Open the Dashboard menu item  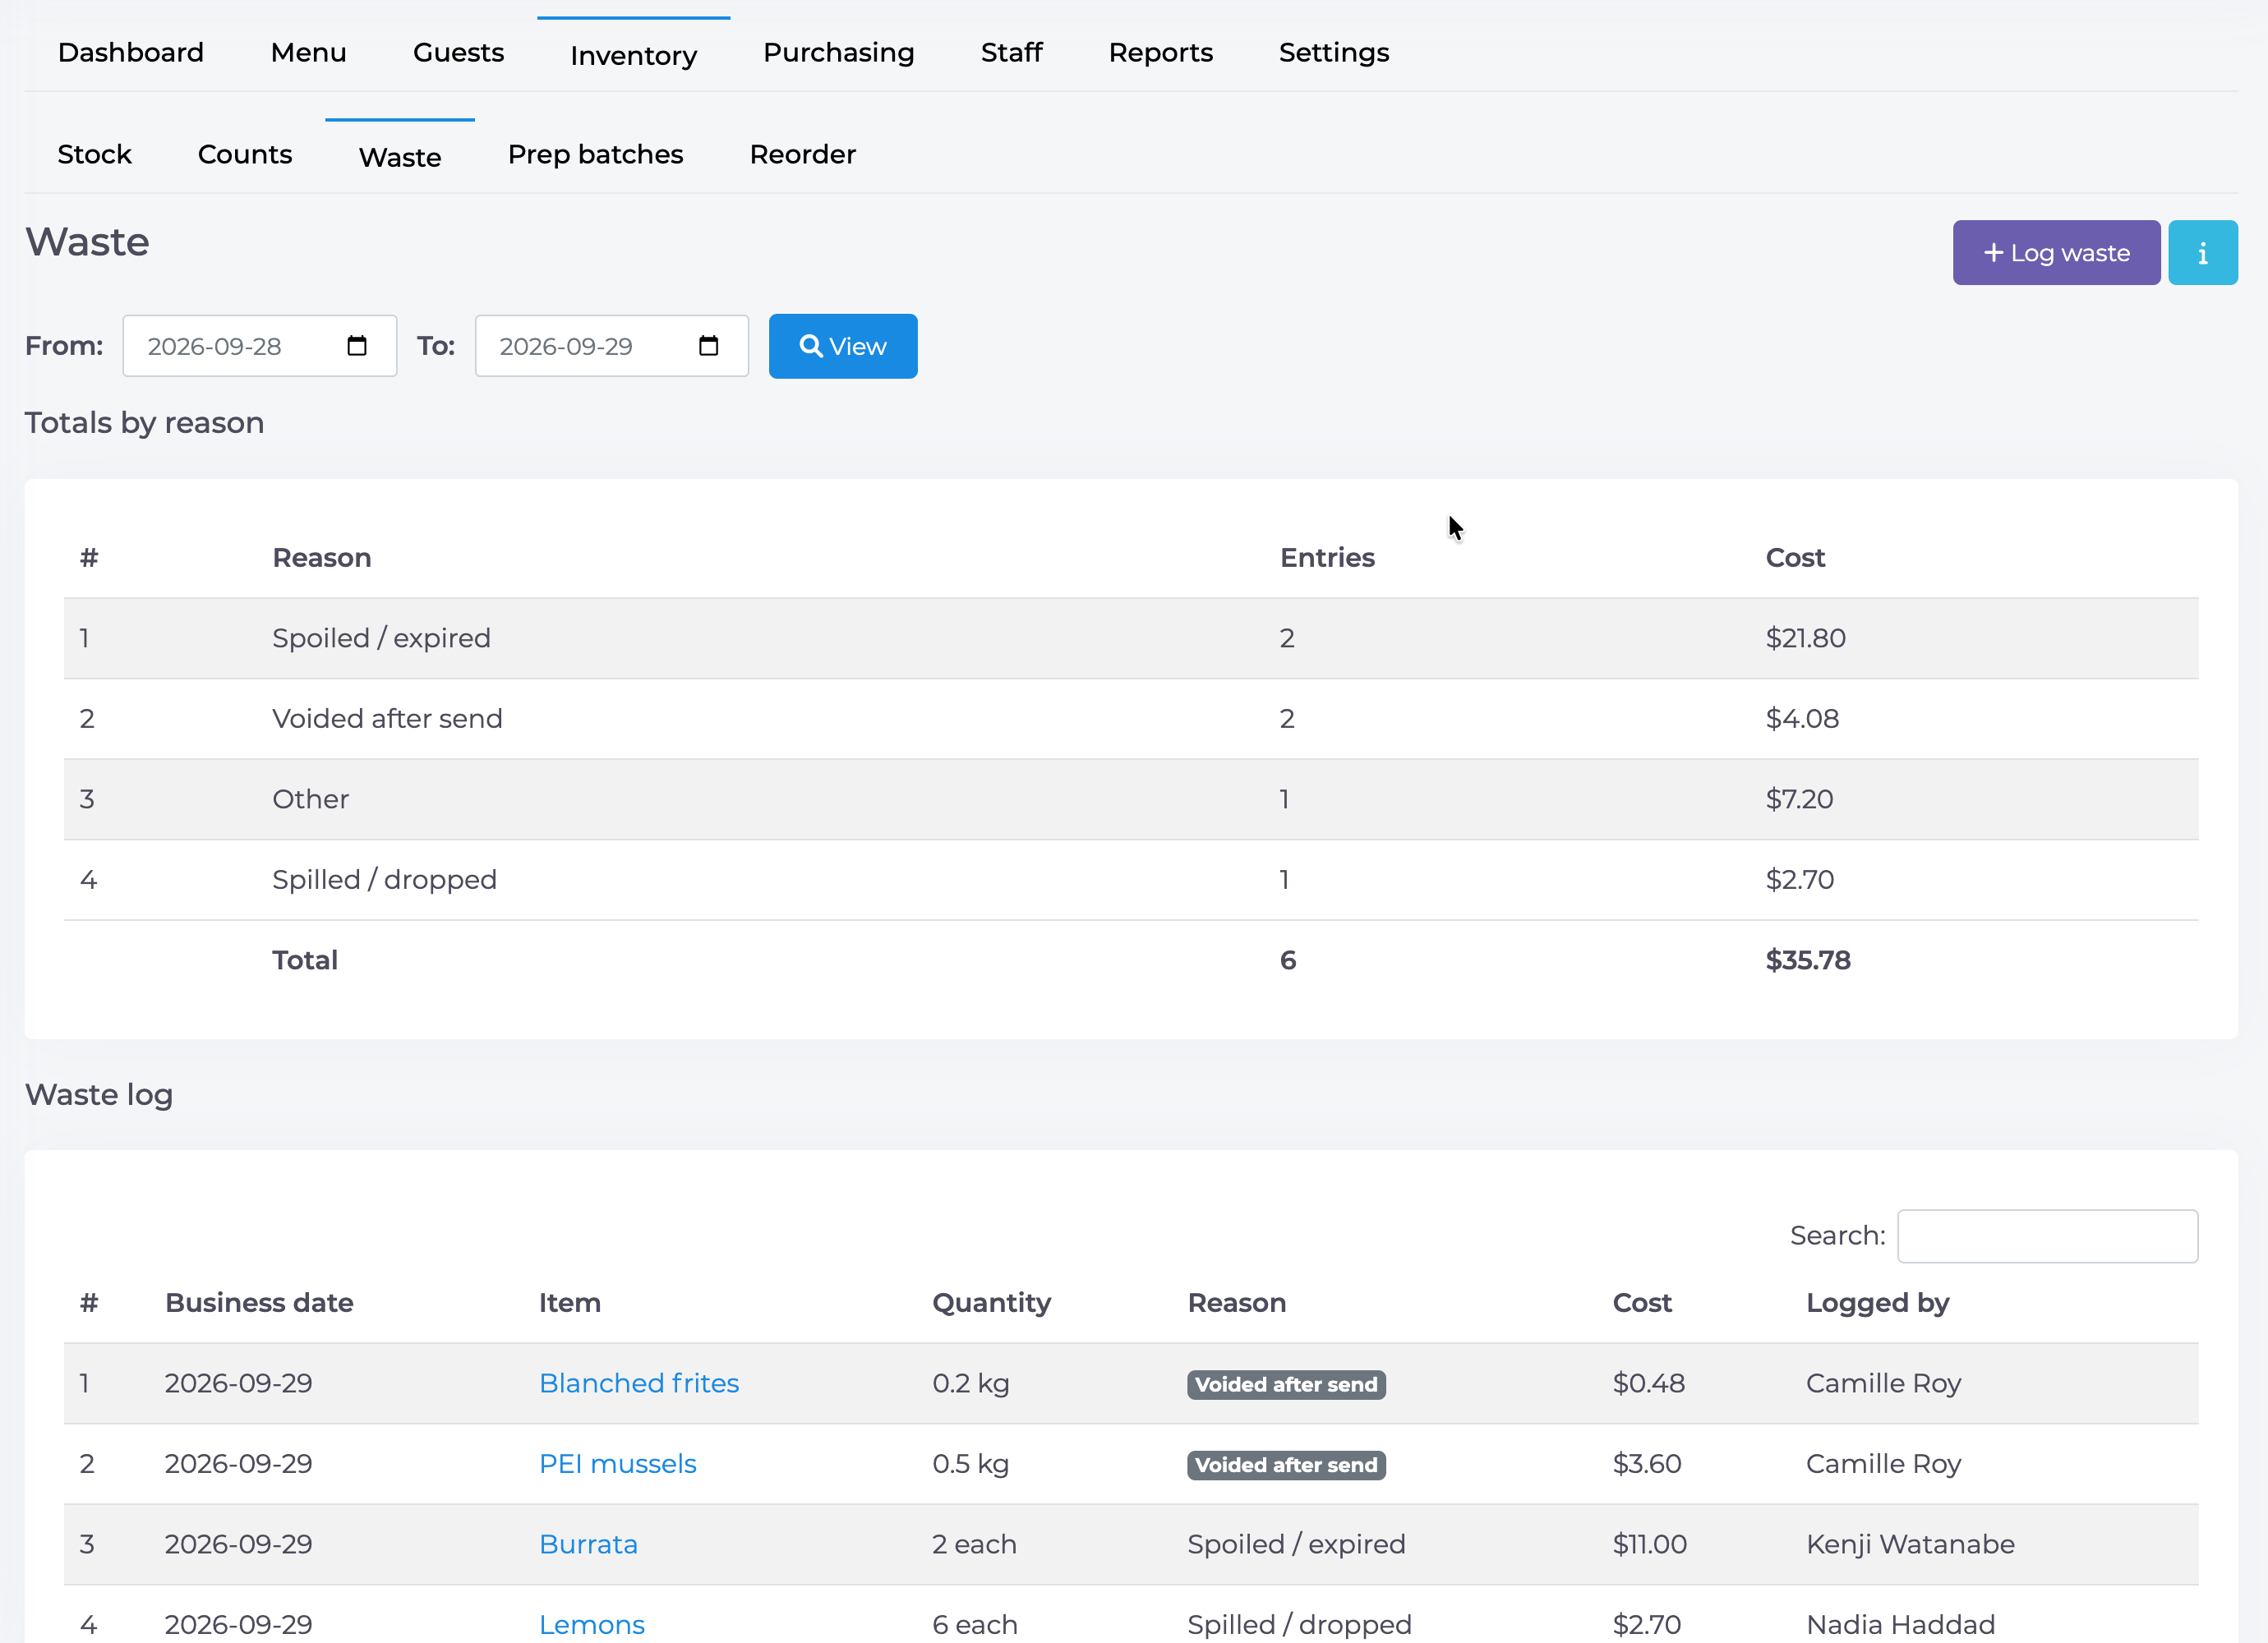[131, 53]
